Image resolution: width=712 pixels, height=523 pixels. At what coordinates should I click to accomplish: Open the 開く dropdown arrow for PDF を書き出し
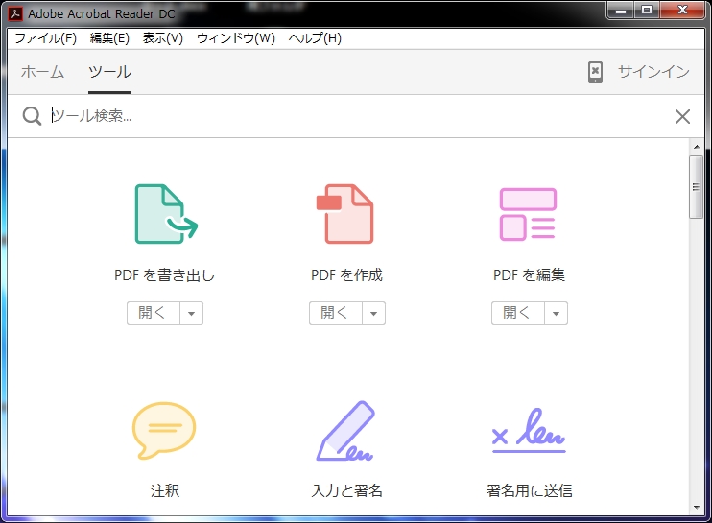pyautogui.click(x=192, y=313)
